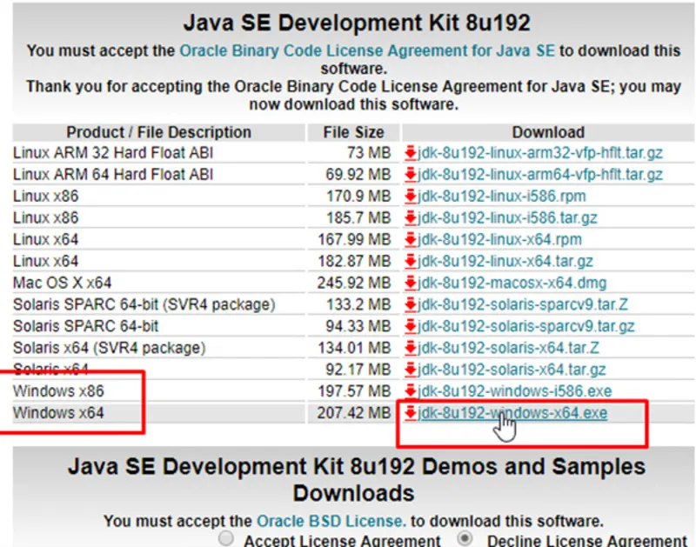Click the 92.17 MB file size cell
Screen dimensions: 696x547
(x=358, y=370)
